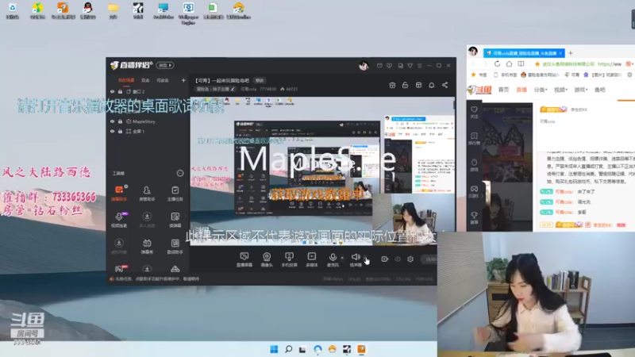Add new scene with plus button
This screenshot has width=635, height=357.
click(183, 80)
